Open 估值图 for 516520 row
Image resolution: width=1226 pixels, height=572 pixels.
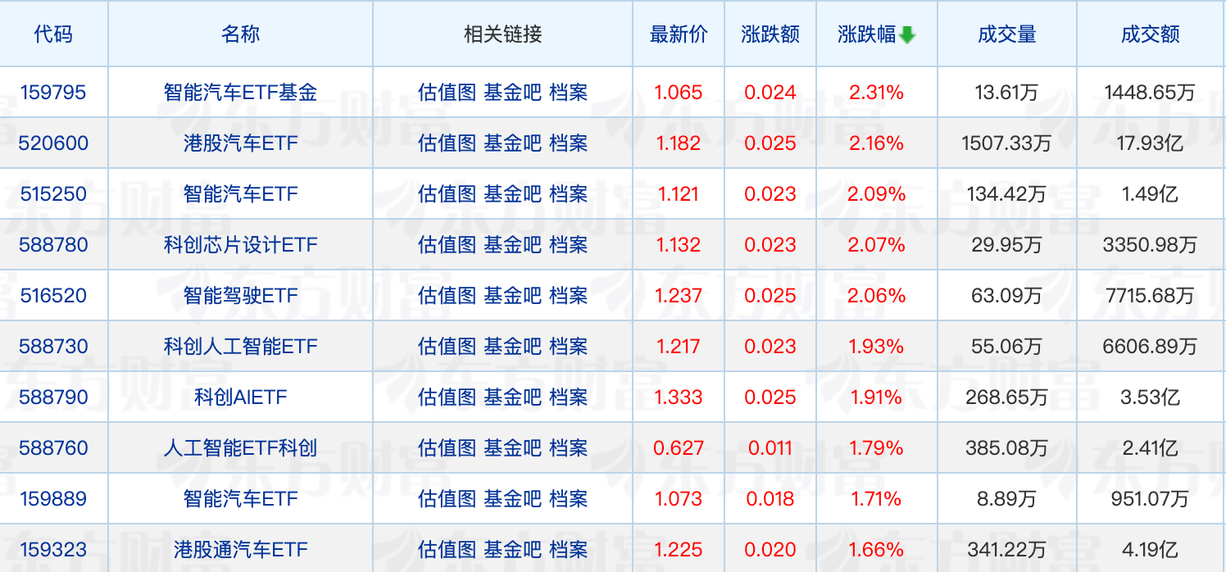(x=447, y=296)
